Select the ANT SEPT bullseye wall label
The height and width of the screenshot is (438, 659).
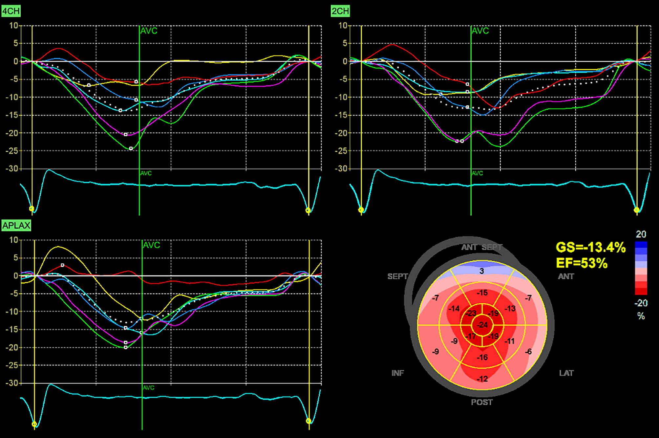click(x=481, y=247)
